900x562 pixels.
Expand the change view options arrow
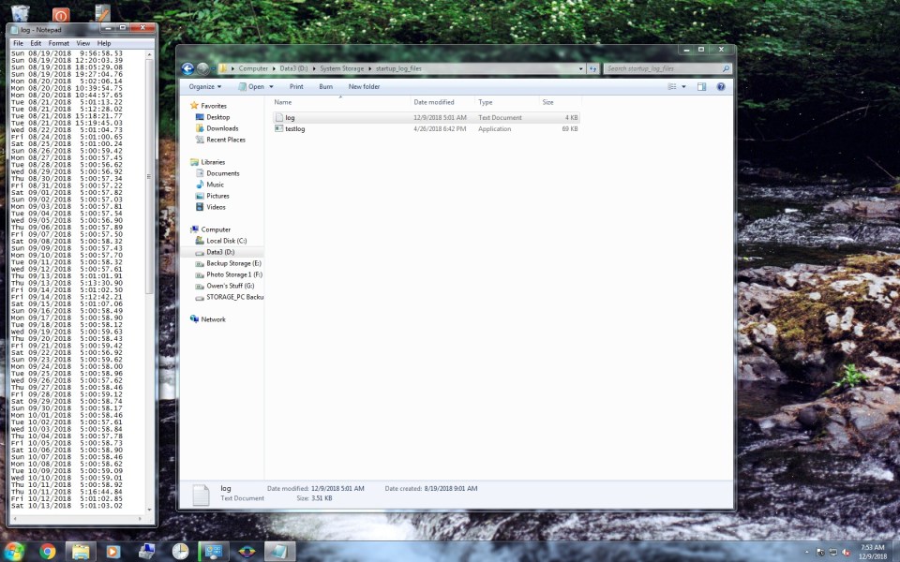pos(684,87)
